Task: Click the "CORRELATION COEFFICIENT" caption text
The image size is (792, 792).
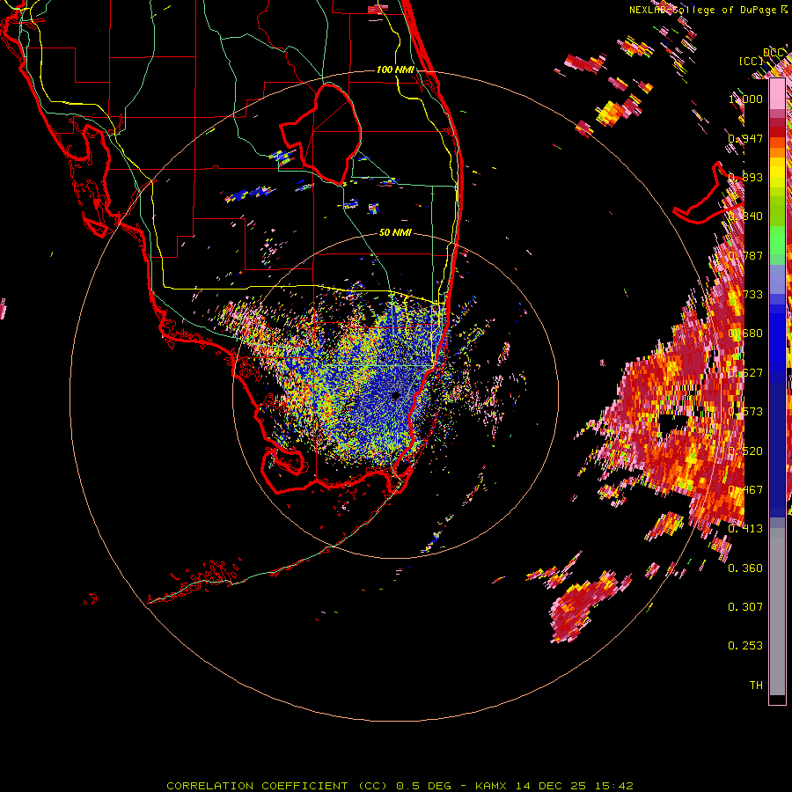Action: coord(257,786)
